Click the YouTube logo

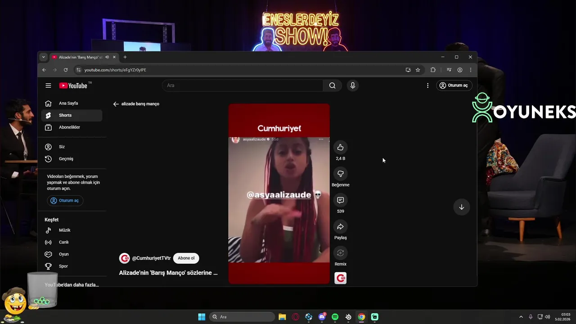coord(73,85)
